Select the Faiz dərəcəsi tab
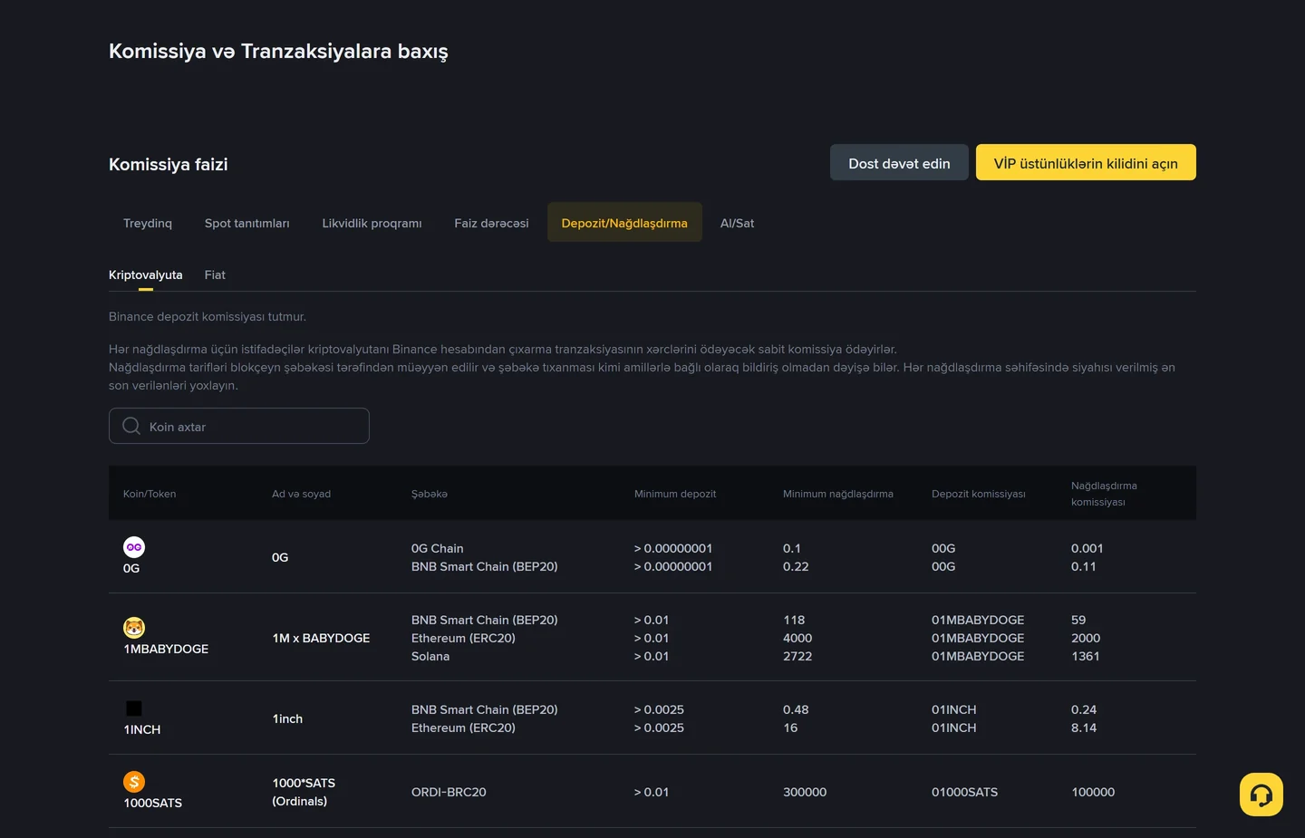The width and height of the screenshot is (1305, 838). click(x=491, y=223)
